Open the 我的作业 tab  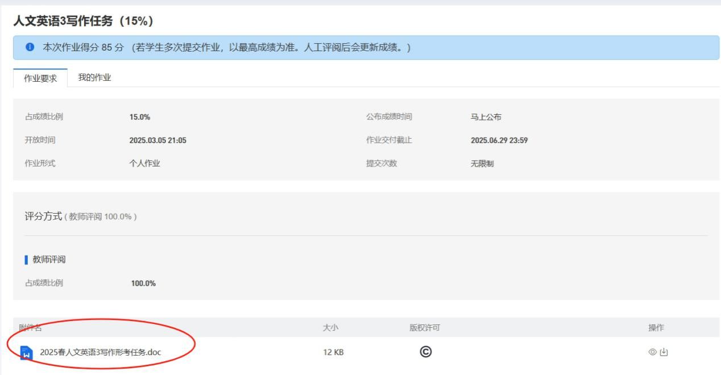tap(94, 78)
